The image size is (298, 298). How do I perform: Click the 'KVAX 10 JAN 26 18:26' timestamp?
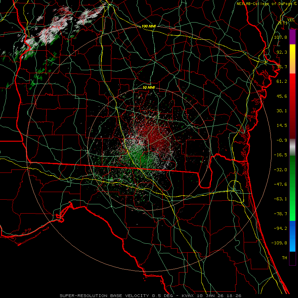pos(212,296)
